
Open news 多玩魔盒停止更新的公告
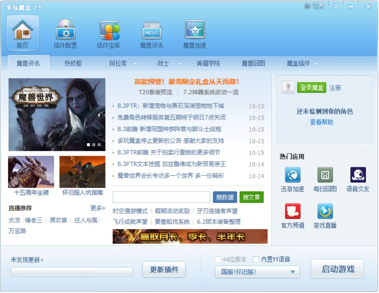point(171,141)
